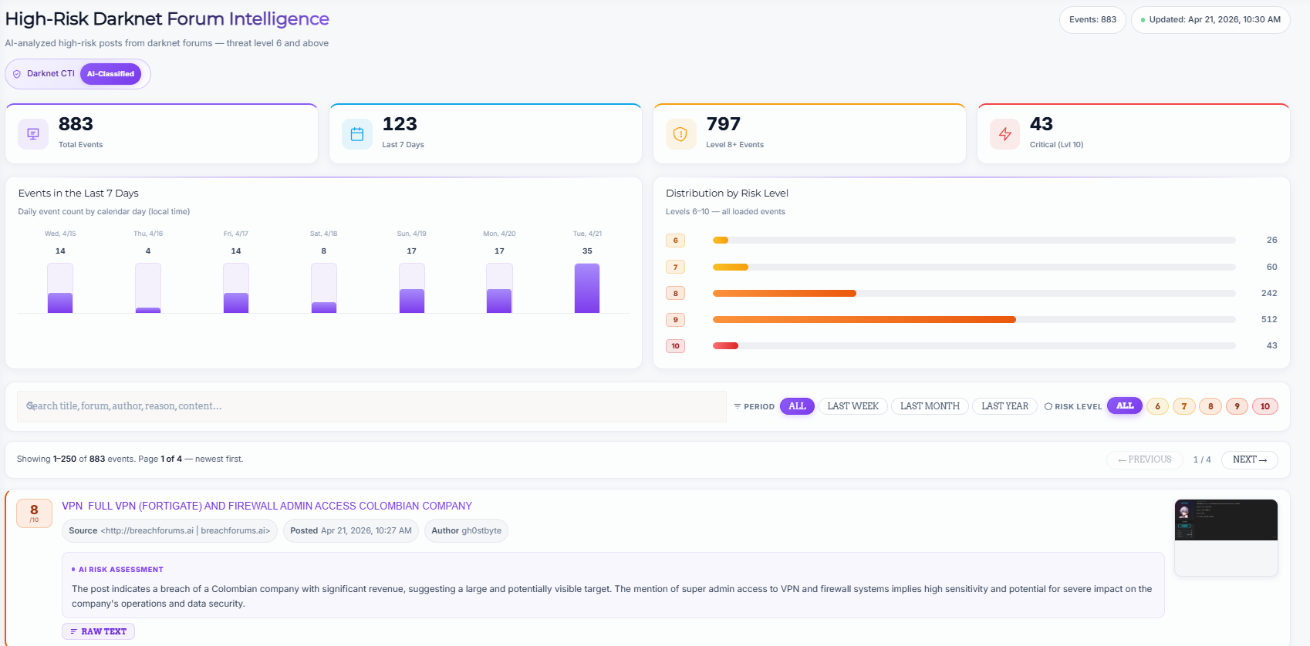
Task: Click the Level 8+ Events shield icon
Action: click(x=680, y=134)
